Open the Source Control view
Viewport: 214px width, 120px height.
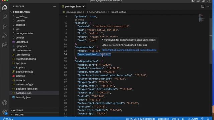pyautogui.click(x=4, y=26)
